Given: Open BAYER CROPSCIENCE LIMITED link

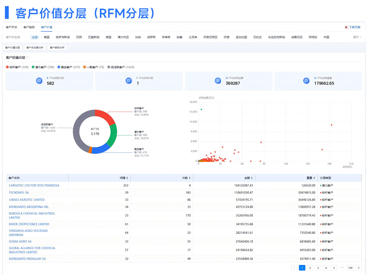Looking at the screenshot, I should pyautogui.click(x=29, y=224).
